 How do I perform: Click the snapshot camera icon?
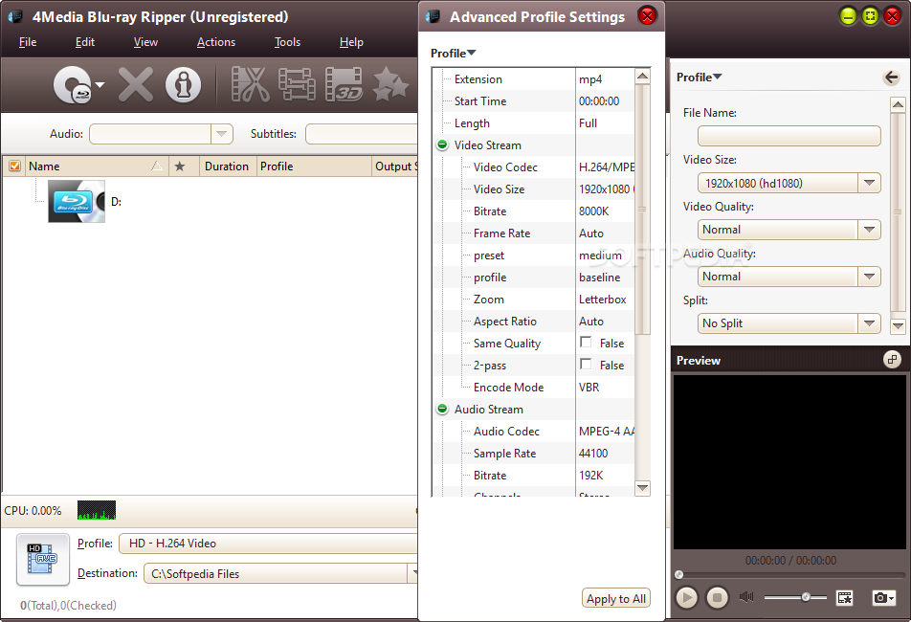[x=883, y=598]
